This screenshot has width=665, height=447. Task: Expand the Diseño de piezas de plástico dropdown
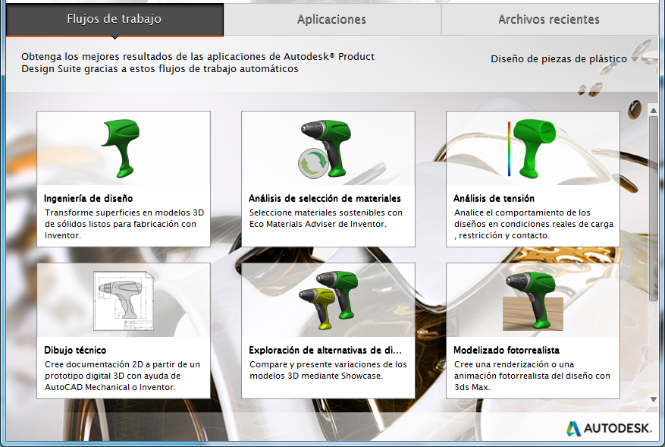564,59
